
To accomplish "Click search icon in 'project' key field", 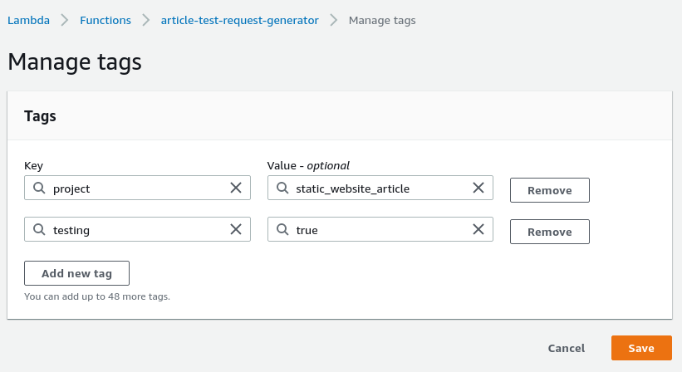I will (39, 188).
